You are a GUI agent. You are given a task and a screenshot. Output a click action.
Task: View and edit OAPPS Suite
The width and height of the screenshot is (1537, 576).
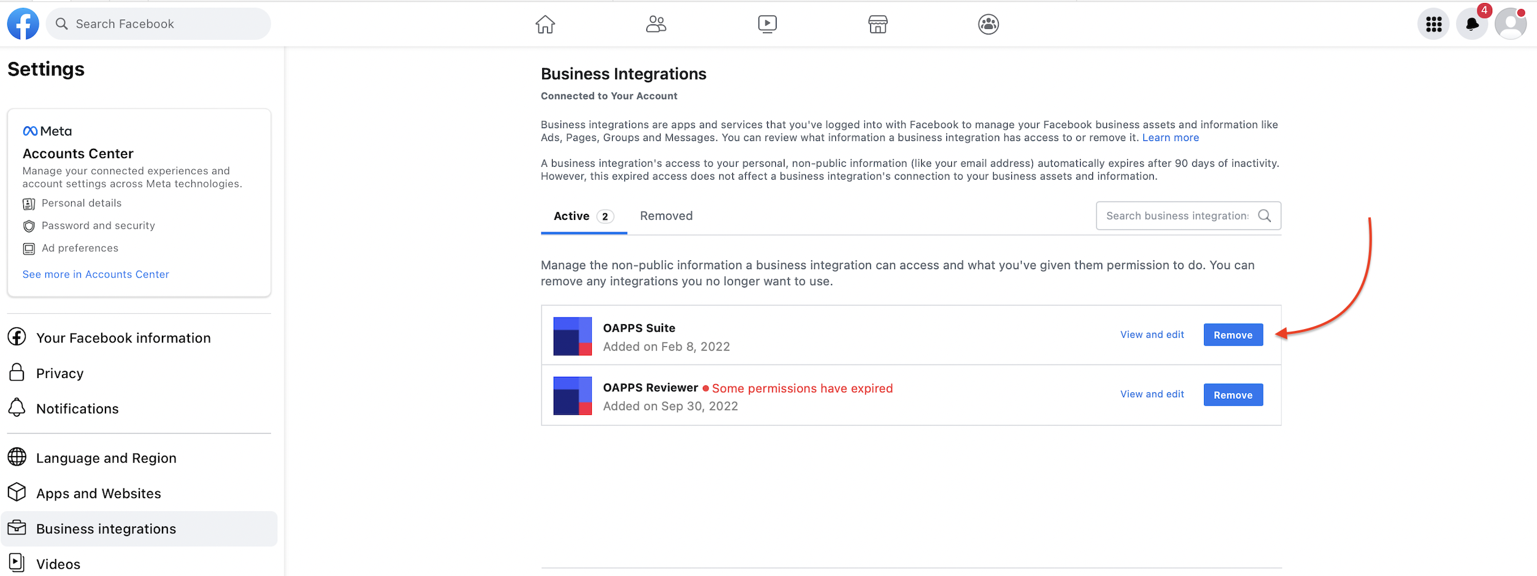(x=1152, y=335)
